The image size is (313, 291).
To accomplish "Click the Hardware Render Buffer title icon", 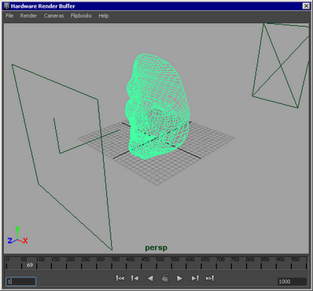I will [6, 6].
